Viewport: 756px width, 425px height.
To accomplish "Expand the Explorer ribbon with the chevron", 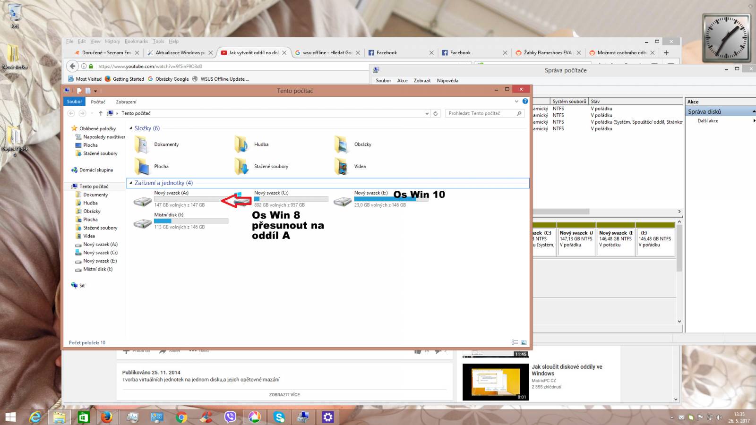I will (516, 102).
